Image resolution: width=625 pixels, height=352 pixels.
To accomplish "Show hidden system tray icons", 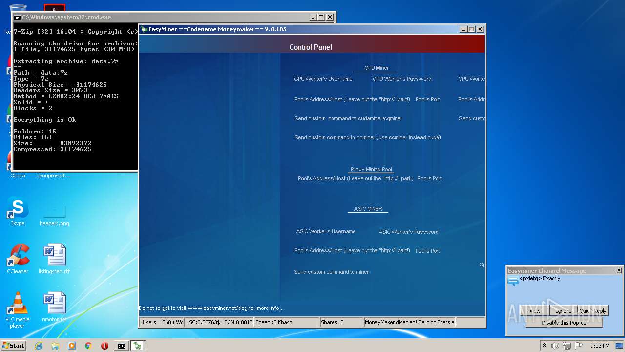I will pos(545,346).
